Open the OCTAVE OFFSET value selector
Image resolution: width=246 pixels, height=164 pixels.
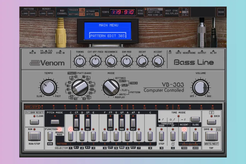click(x=97, y=14)
